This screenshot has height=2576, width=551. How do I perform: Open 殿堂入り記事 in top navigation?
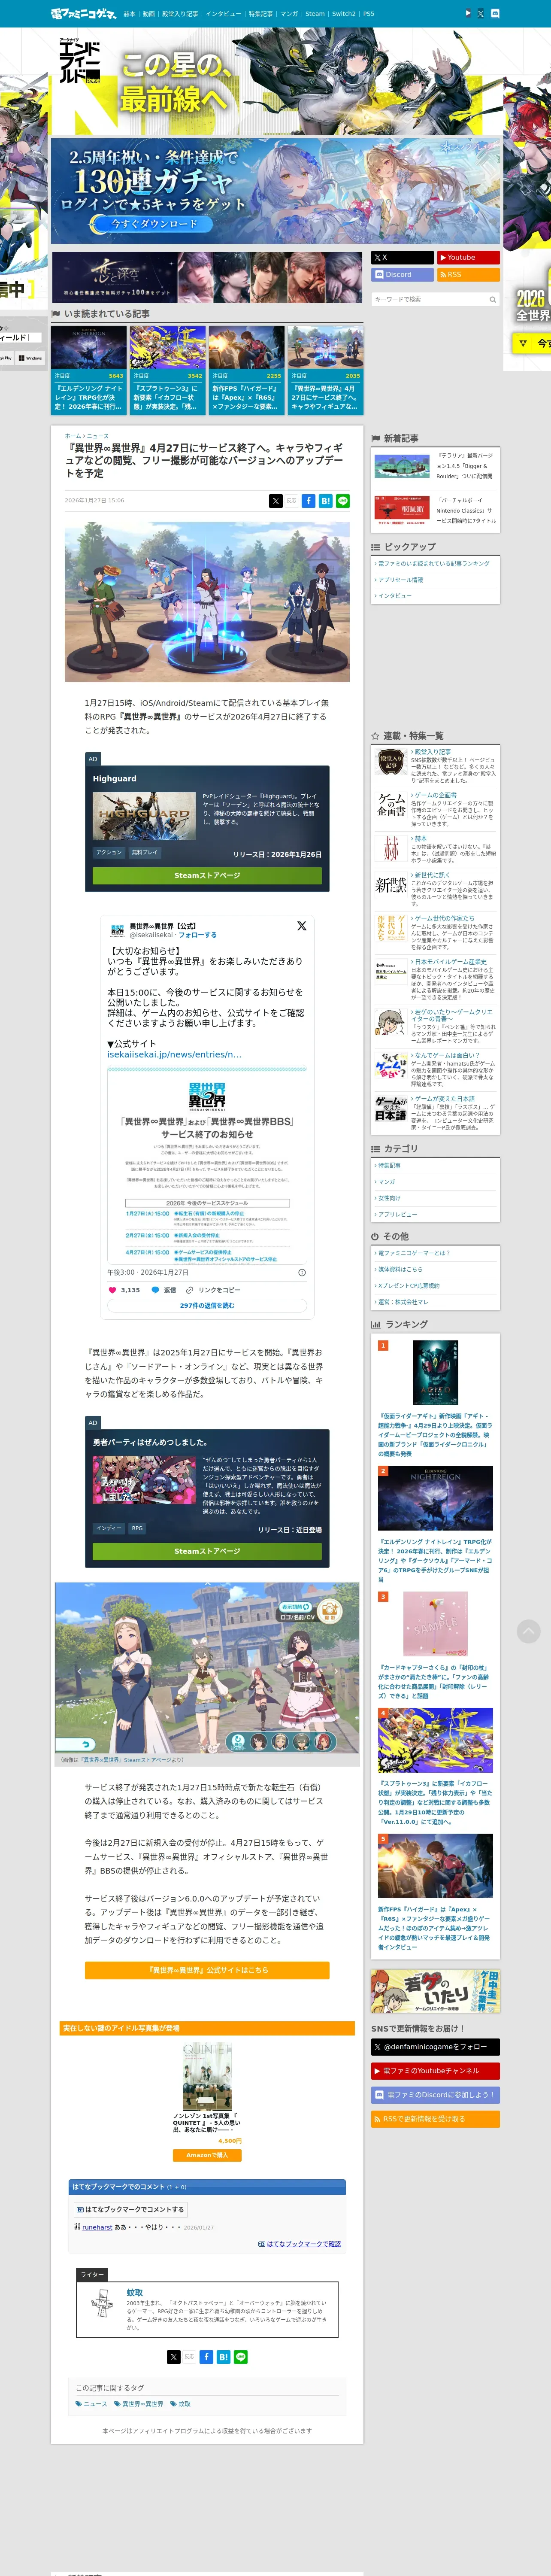coord(180,14)
